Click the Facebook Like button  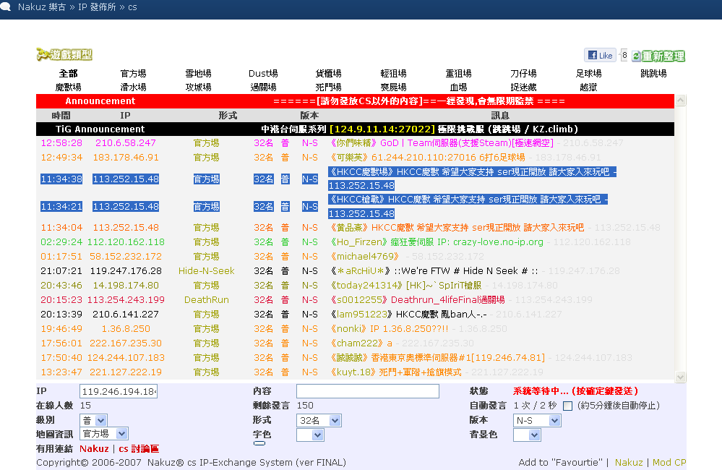click(x=600, y=56)
